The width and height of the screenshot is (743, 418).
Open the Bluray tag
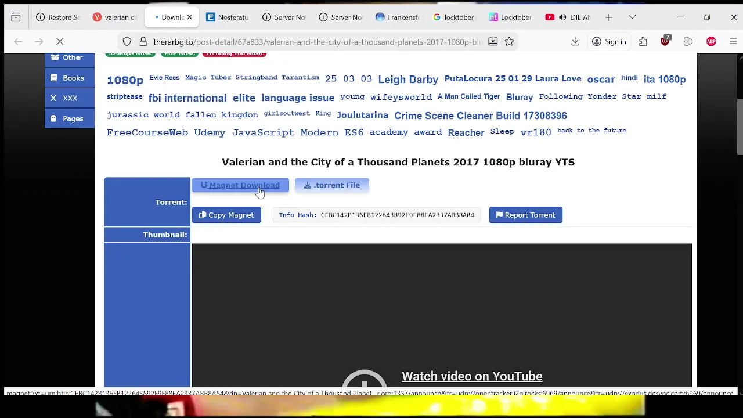520,97
